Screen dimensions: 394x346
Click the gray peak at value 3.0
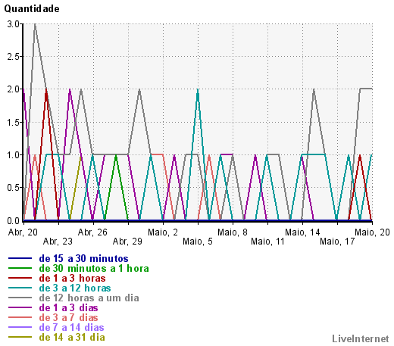(35, 24)
